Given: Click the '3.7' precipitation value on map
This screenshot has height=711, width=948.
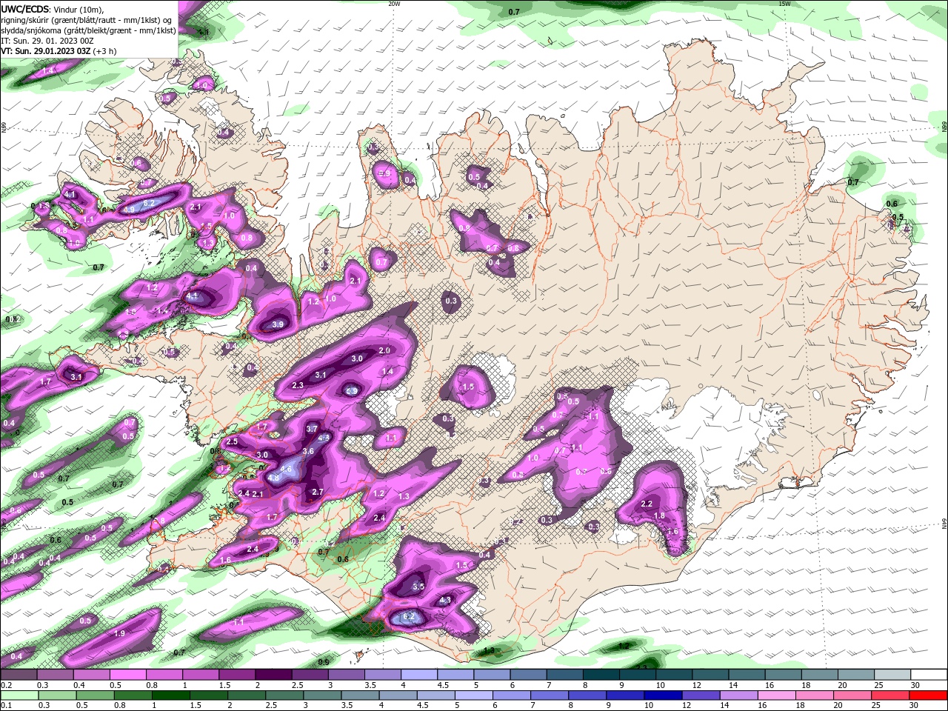Looking at the screenshot, I should tap(312, 429).
